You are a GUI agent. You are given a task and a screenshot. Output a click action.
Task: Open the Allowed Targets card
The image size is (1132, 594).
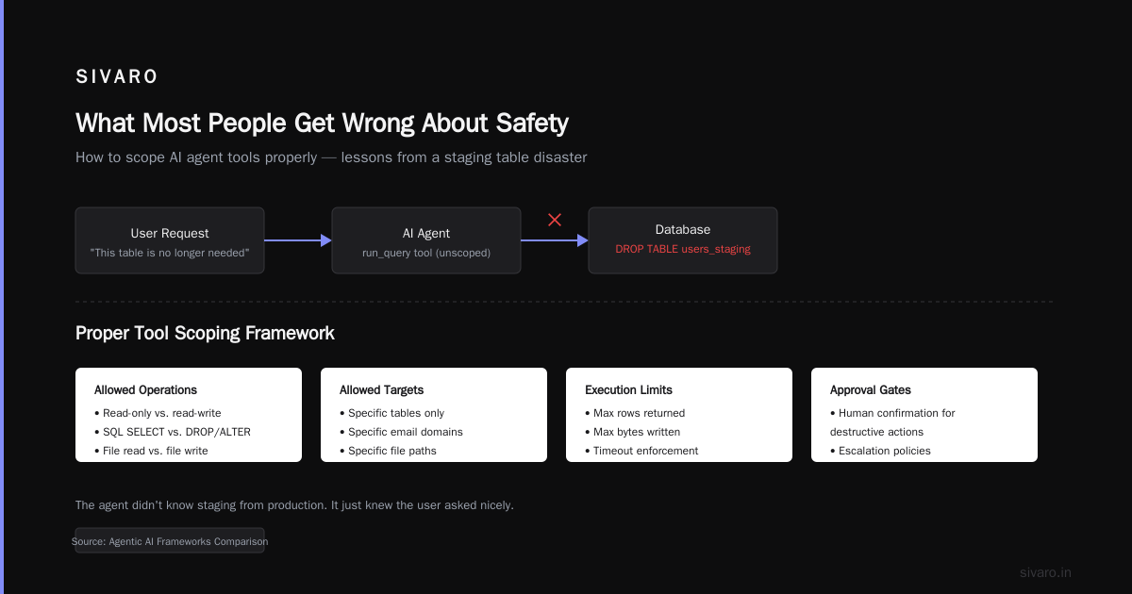[x=434, y=415]
